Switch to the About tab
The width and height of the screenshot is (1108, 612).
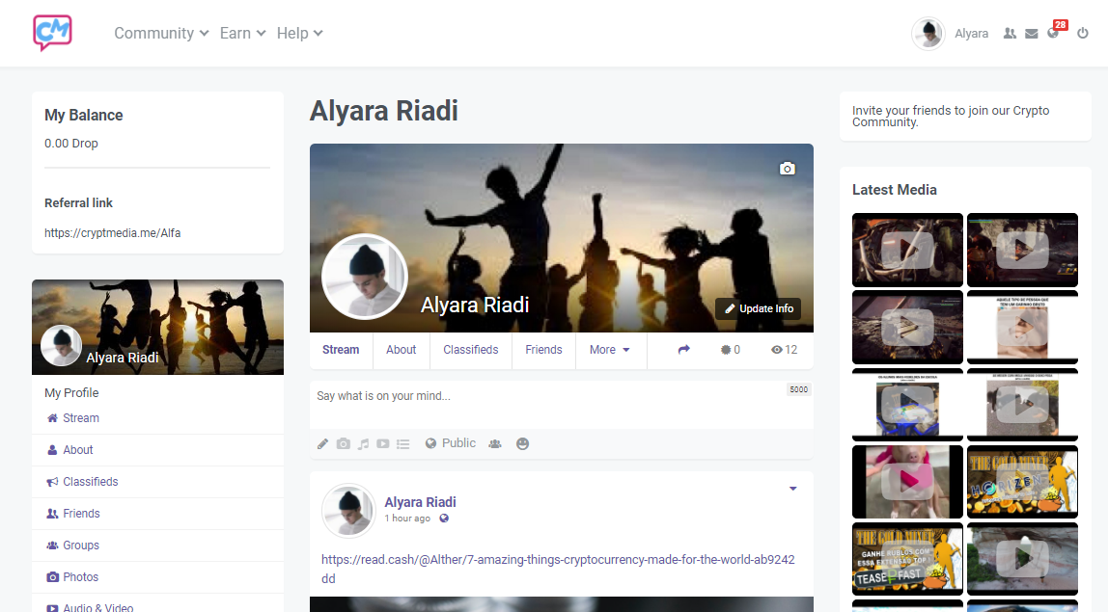point(401,350)
